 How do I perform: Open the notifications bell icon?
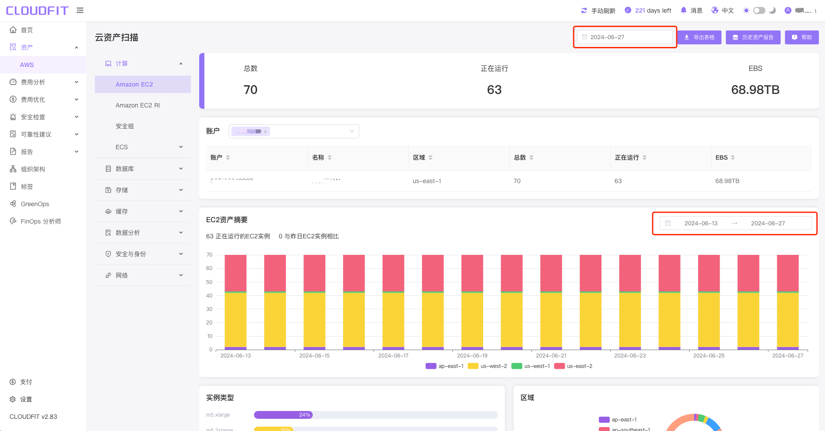[684, 10]
